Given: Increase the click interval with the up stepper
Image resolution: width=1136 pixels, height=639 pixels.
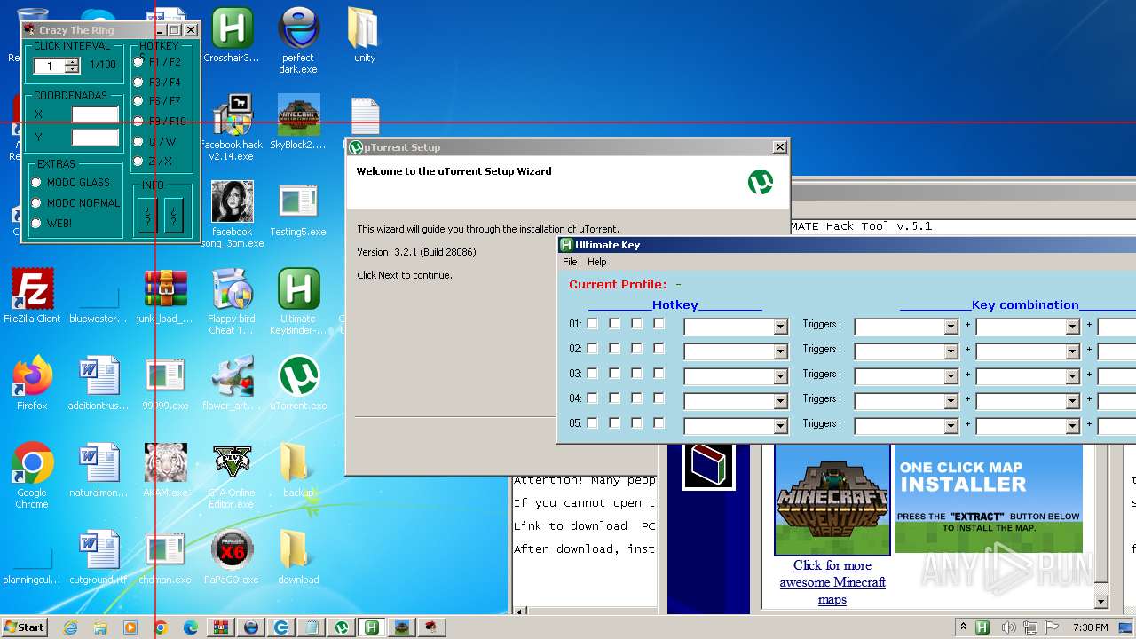Looking at the screenshot, I should (x=72, y=62).
